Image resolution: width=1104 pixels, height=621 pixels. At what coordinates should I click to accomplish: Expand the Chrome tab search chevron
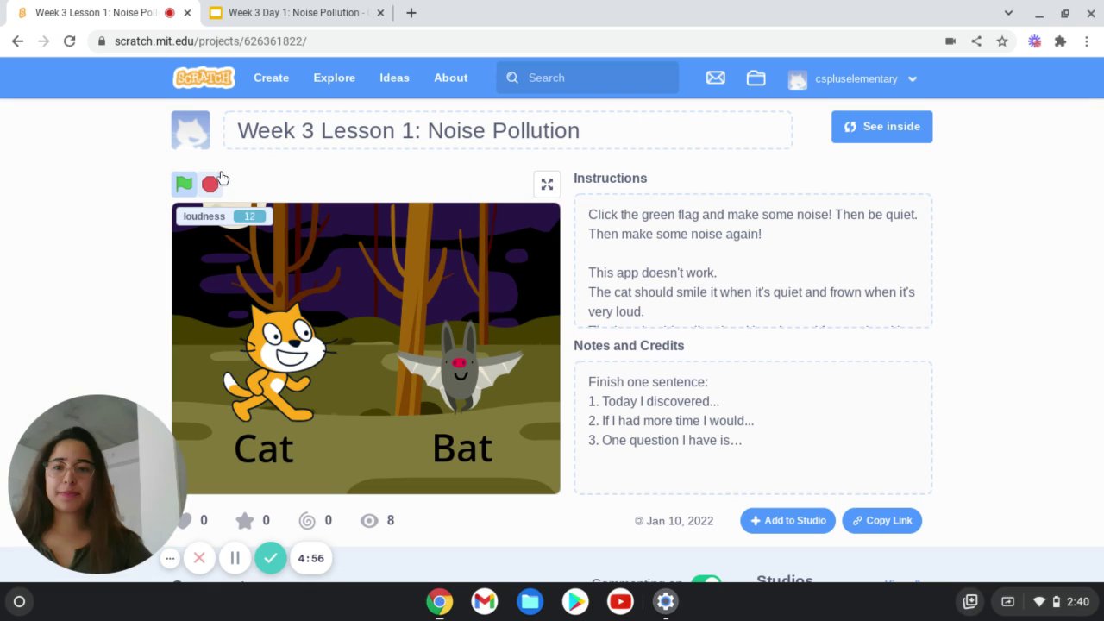pyautogui.click(x=1008, y=13)
